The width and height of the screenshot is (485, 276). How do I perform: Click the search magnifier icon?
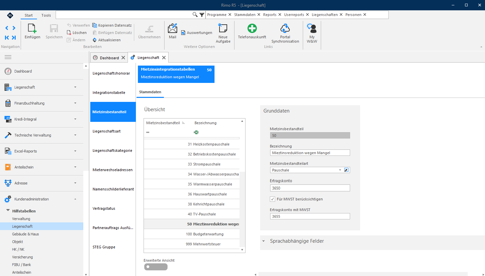[x=195, y=15]
